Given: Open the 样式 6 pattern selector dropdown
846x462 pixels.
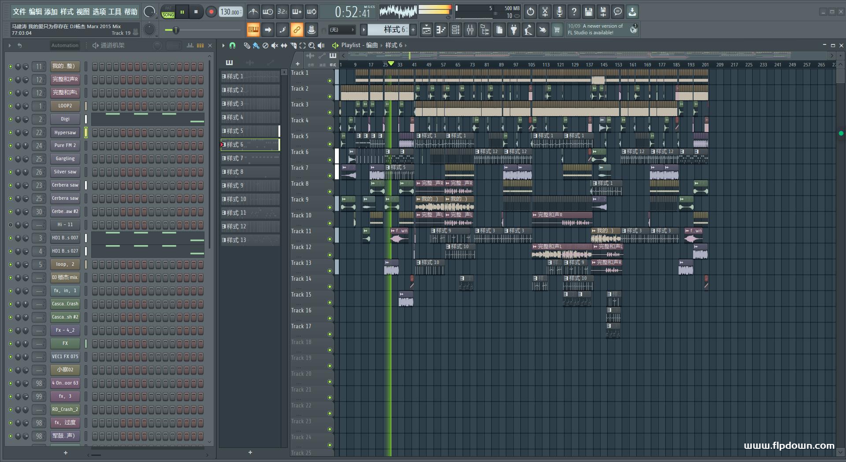Looking at the screenshot, I should click(389, 29).
